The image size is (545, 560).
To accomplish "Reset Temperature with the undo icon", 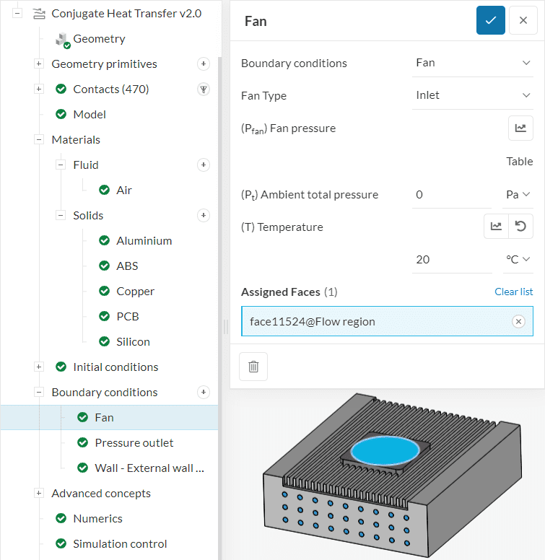I will pos(520,227).
